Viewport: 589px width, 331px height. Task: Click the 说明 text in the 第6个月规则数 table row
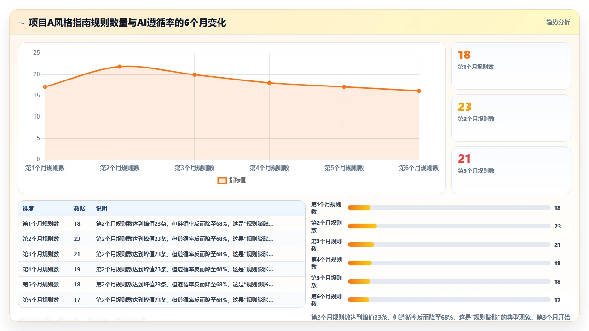coord(184,300)
